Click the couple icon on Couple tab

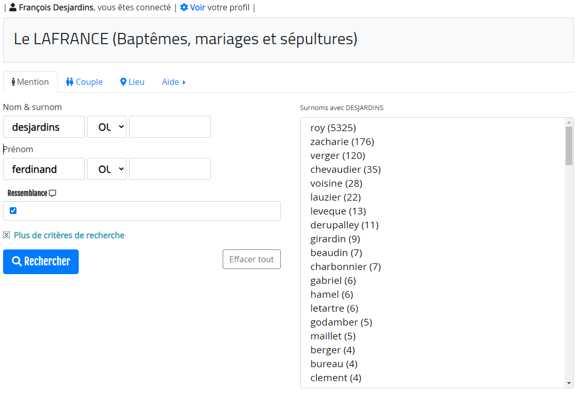coord(69,82)
